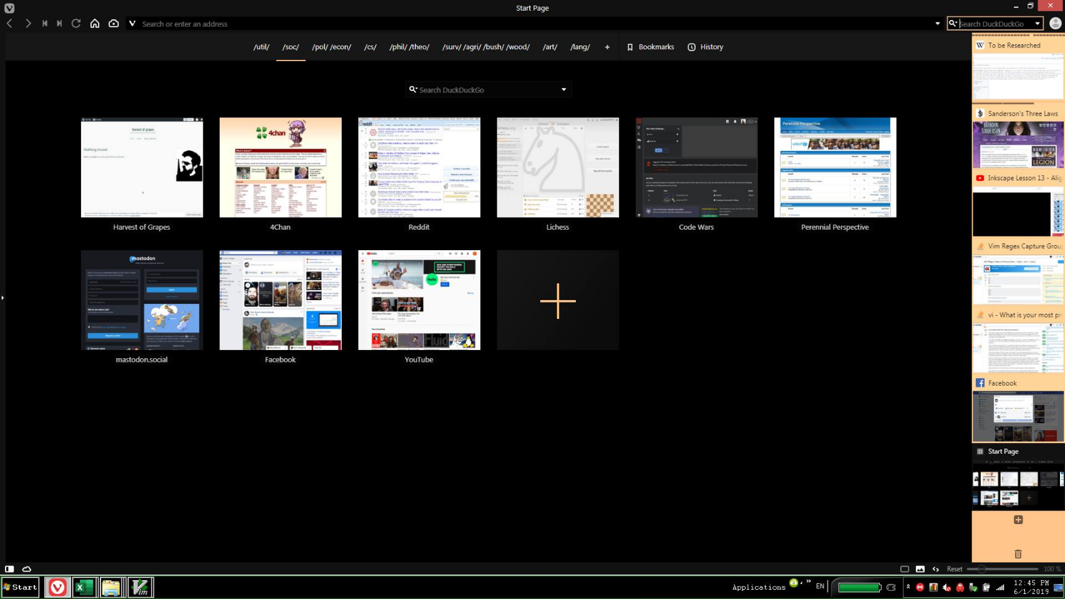Expand the address bar history dropdown
The width and height of the screenshot is (1065, 599).
[x=937, y=24]
